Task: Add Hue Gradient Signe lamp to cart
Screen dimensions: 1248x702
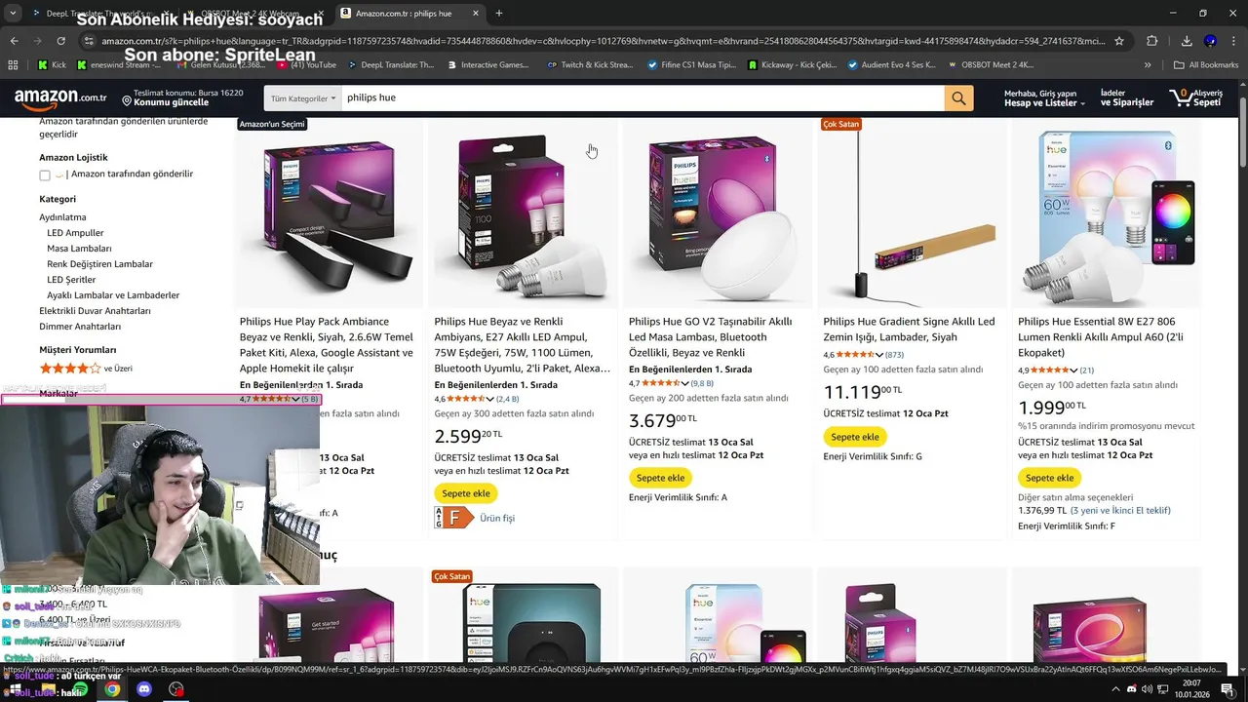Action: pyautogui.click(x=855, y=437)
